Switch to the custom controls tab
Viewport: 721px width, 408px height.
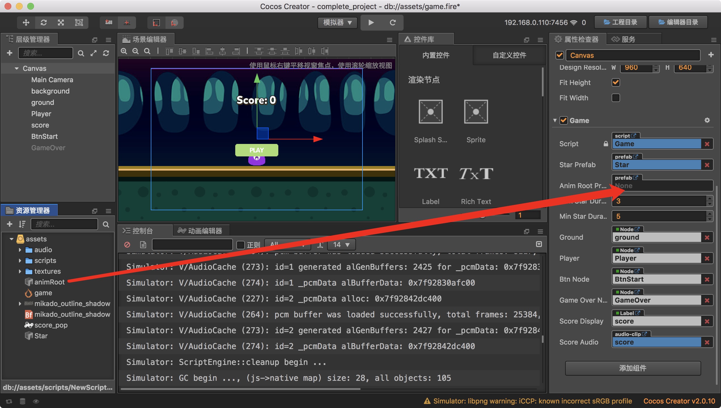(509, 55)
